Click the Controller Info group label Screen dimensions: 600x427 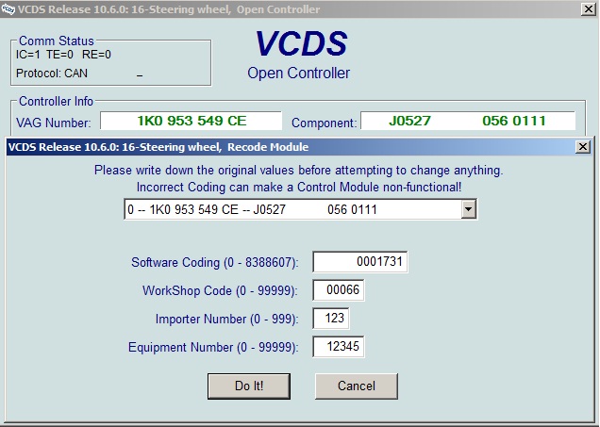tap(56, 101)
